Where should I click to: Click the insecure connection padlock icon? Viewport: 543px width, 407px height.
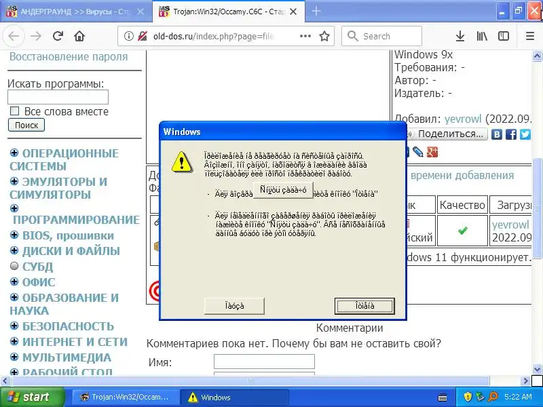(143, 36)
